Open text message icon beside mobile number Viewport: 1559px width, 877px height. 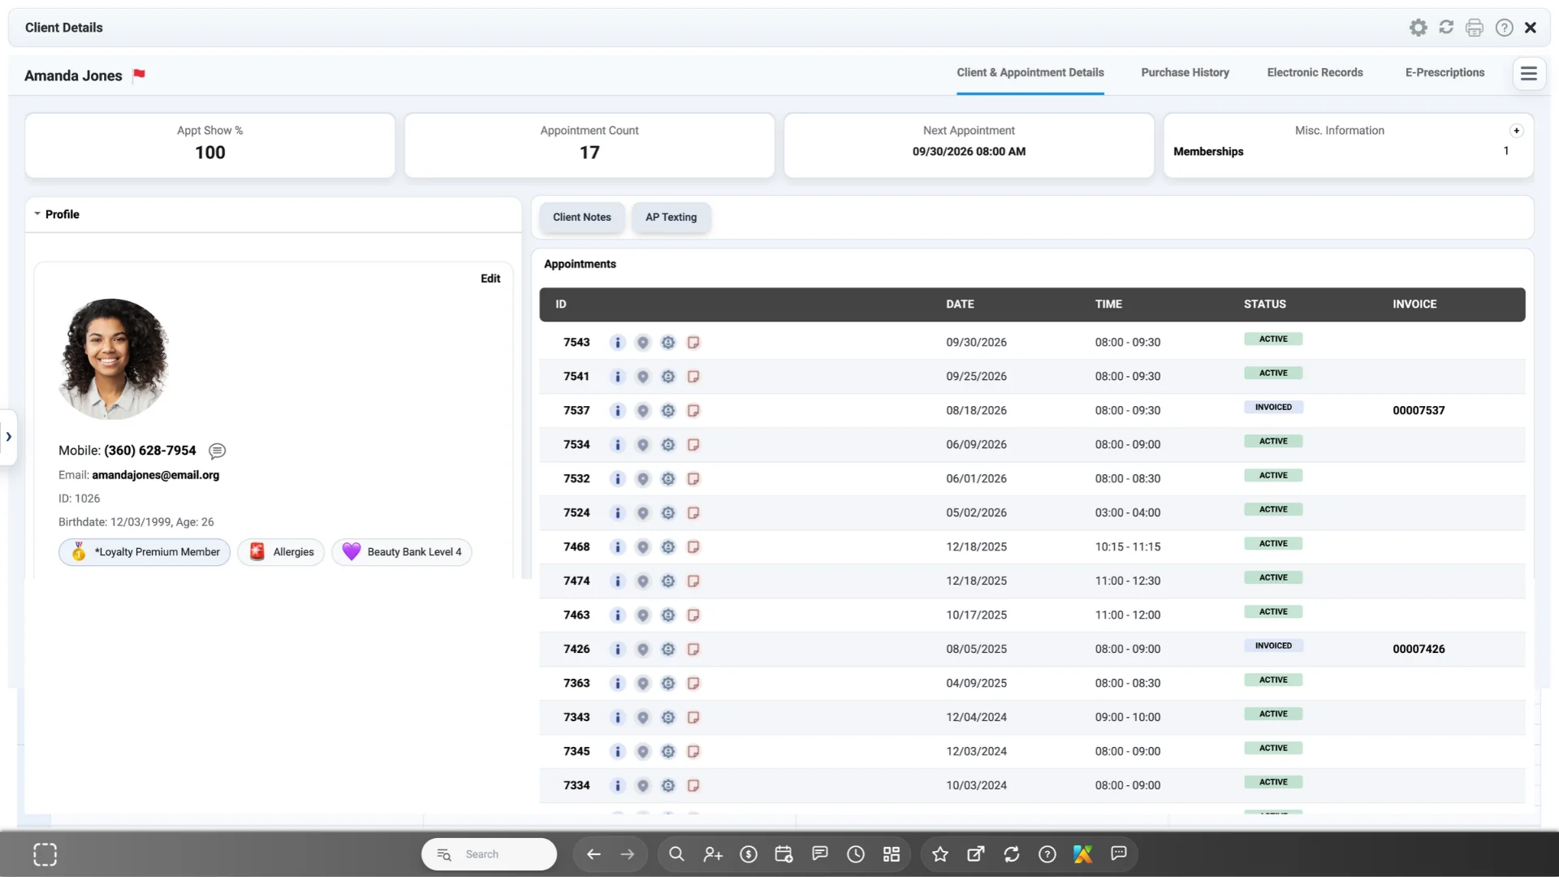(217, 451)
